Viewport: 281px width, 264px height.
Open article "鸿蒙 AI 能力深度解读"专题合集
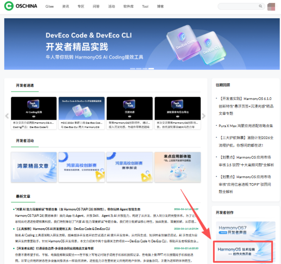pyautogui.click(x=78, y=209)
